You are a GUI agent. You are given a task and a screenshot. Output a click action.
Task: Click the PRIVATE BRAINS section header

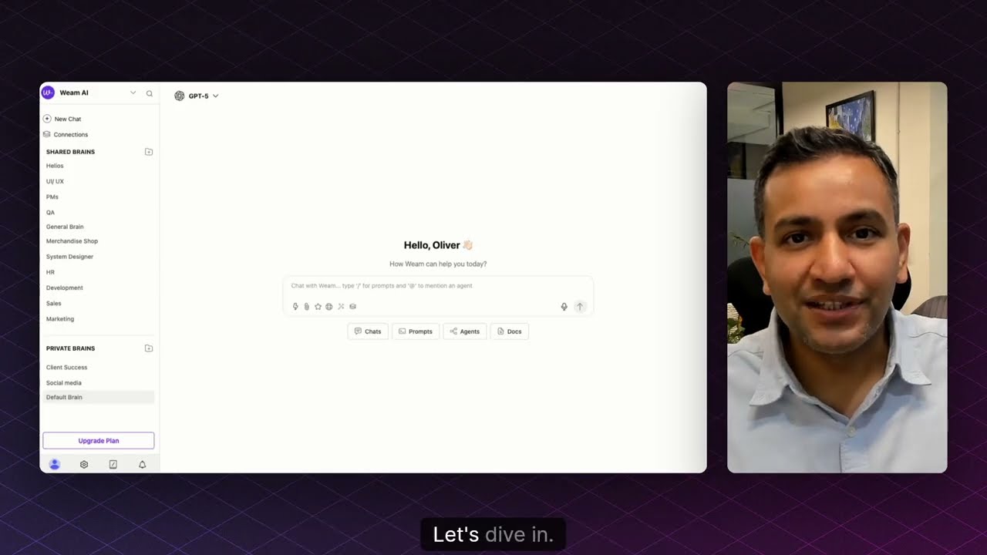coord(70,348)
